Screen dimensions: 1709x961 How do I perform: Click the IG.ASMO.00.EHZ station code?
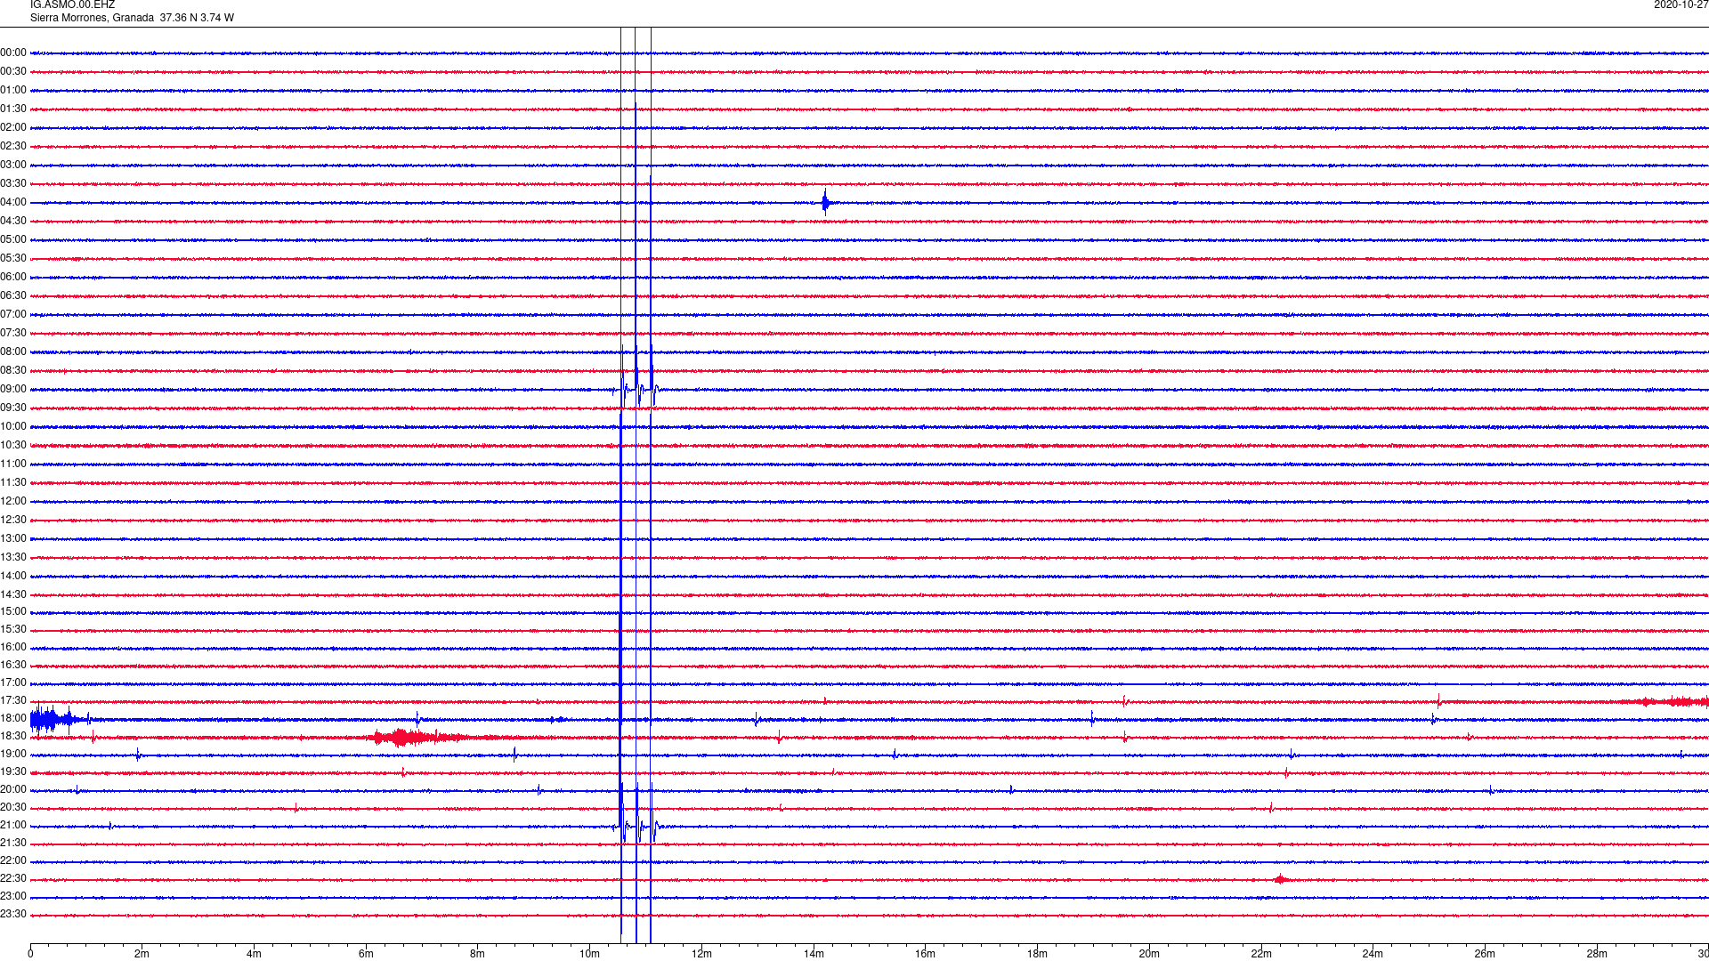[x=72, y=5]
